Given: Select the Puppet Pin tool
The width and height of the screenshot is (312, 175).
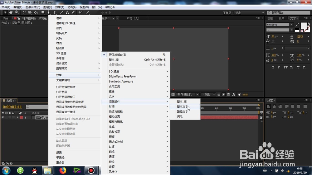Looking at the screenshot, I should pyautogui.click(x=88, y=12).
